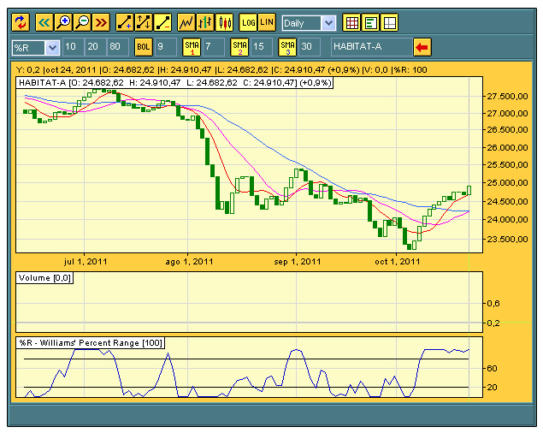Zoom out with the magnifier minus icon
Viewport: 543px width, 433px height.
pos(82,23)
